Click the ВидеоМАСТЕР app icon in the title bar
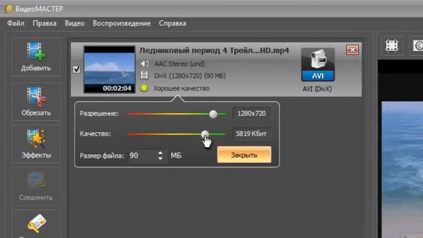Viewport: 423px width, 238px height. coord(9,9)
